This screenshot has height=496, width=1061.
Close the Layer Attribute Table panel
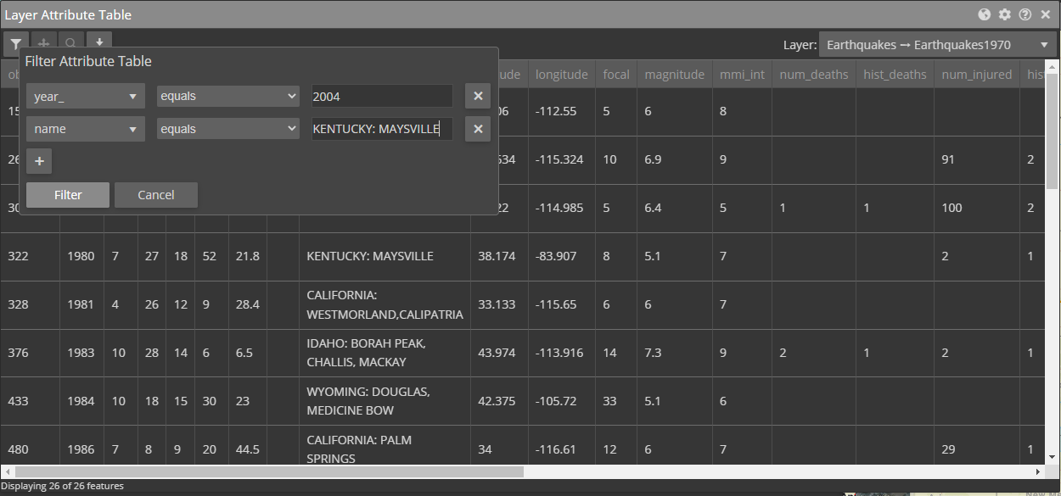click(x=1045, y=14)
